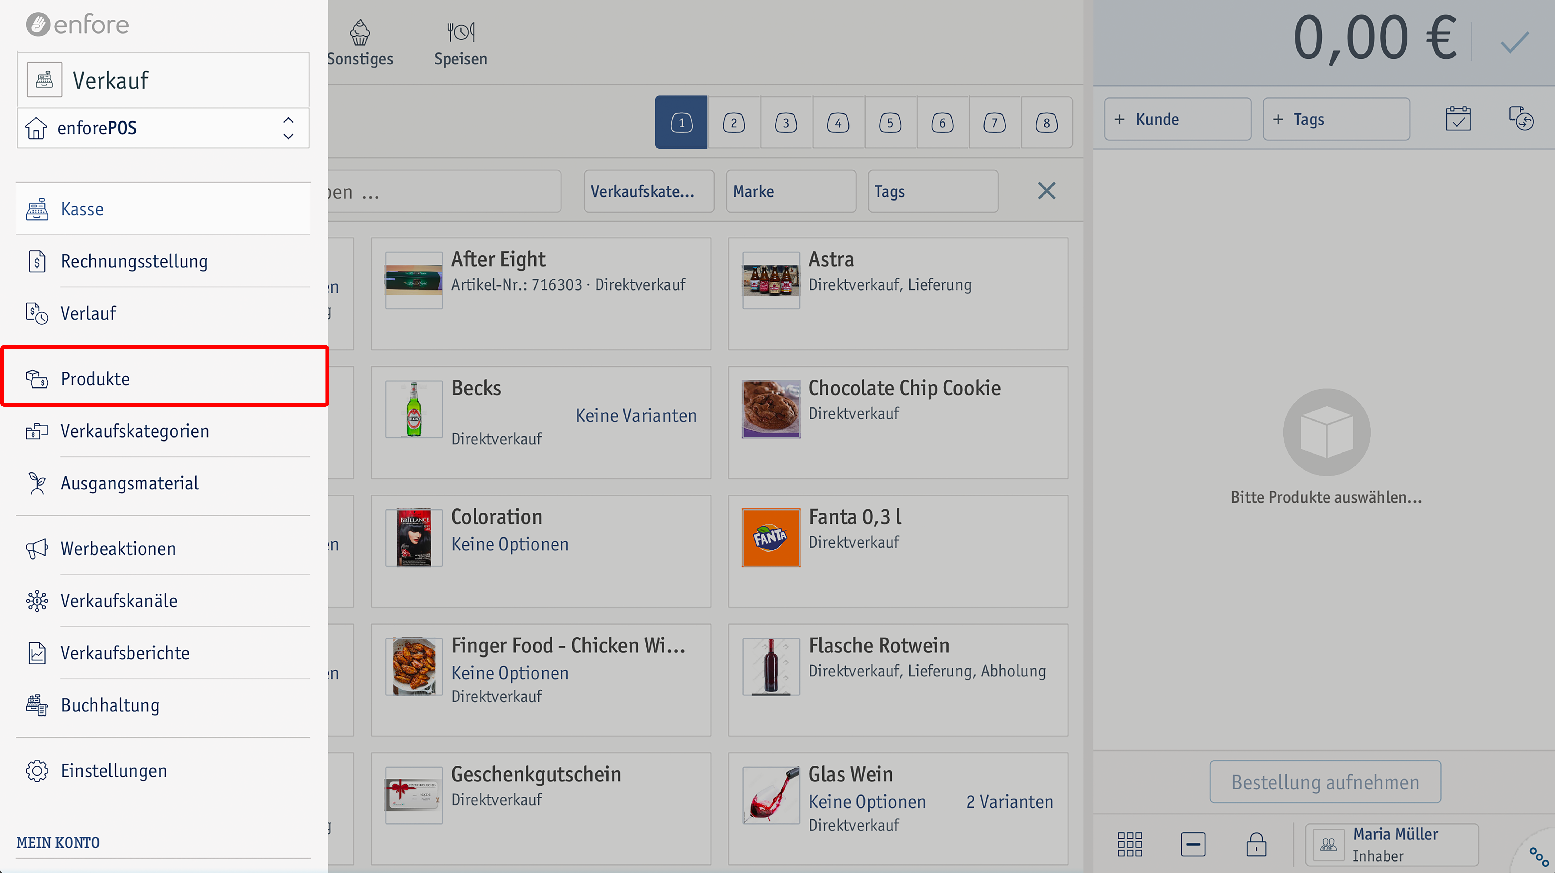Viewport: 1555px width, 873px height.
Task: Select the Becks product card
Action: click(541, 423)
